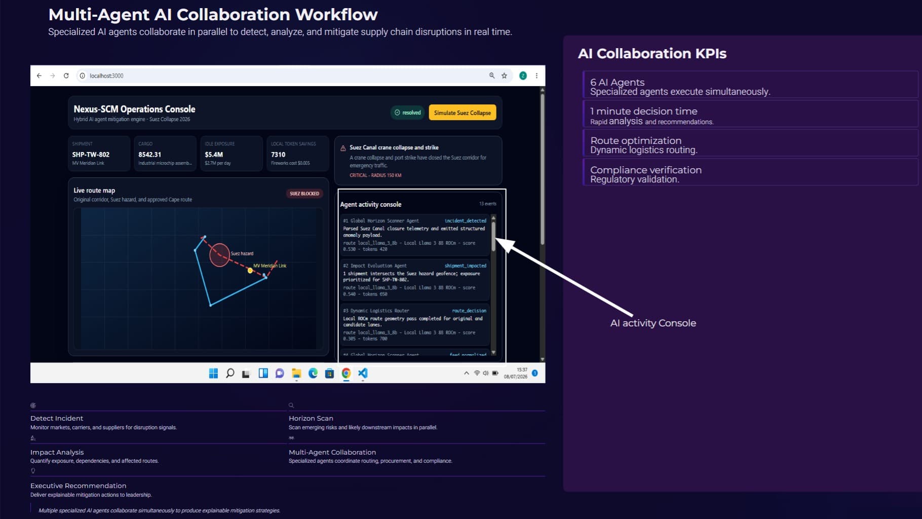
Task: Select the Dynamic Logistics Router event entry
Action: 415,325
